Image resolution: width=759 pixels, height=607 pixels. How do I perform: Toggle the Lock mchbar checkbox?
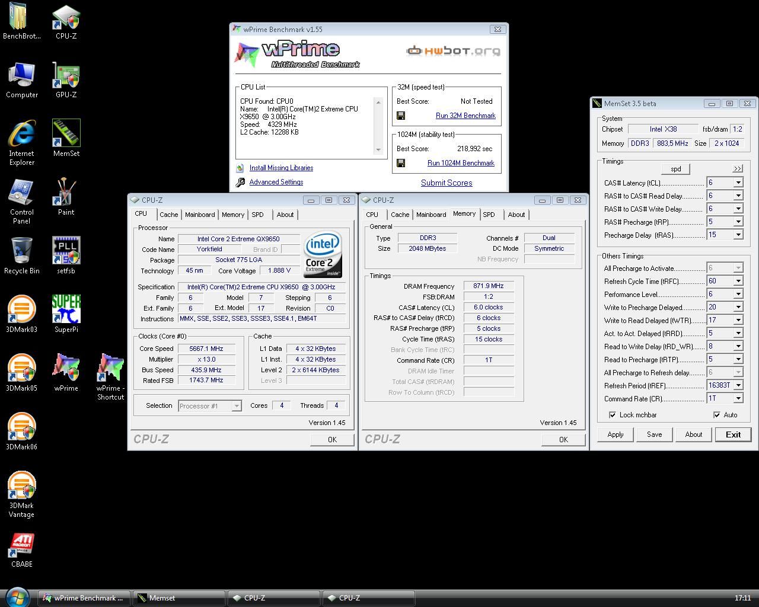tap(613, 415)
